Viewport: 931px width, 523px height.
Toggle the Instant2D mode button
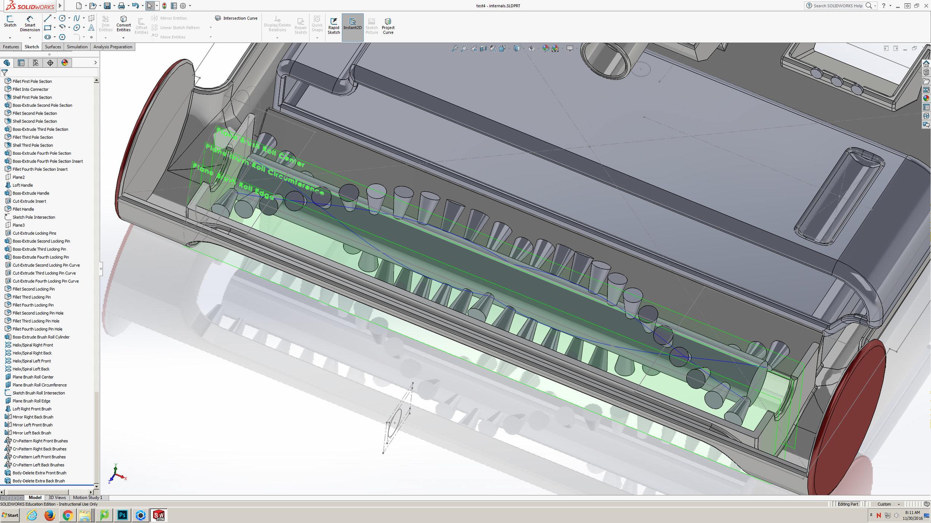tap(352, 25)
